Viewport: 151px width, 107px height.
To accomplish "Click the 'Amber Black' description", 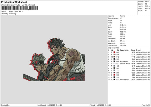I will click(125, 79).
